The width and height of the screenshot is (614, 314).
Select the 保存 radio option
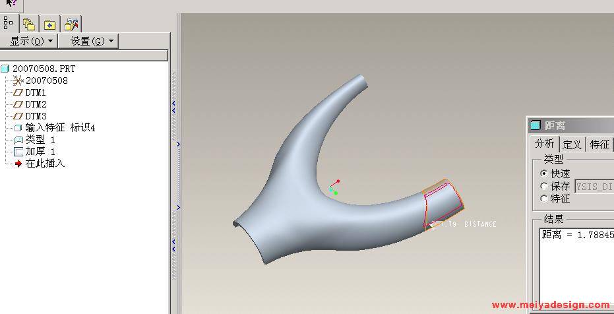tap(543, 186)
